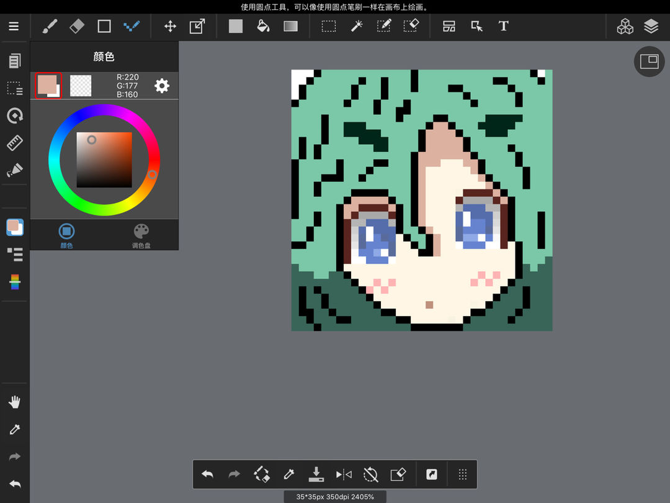The width and height of the screenshot is (670, 503).
Task: Select the selection pen tool
Action: click(x=384, y=26)
